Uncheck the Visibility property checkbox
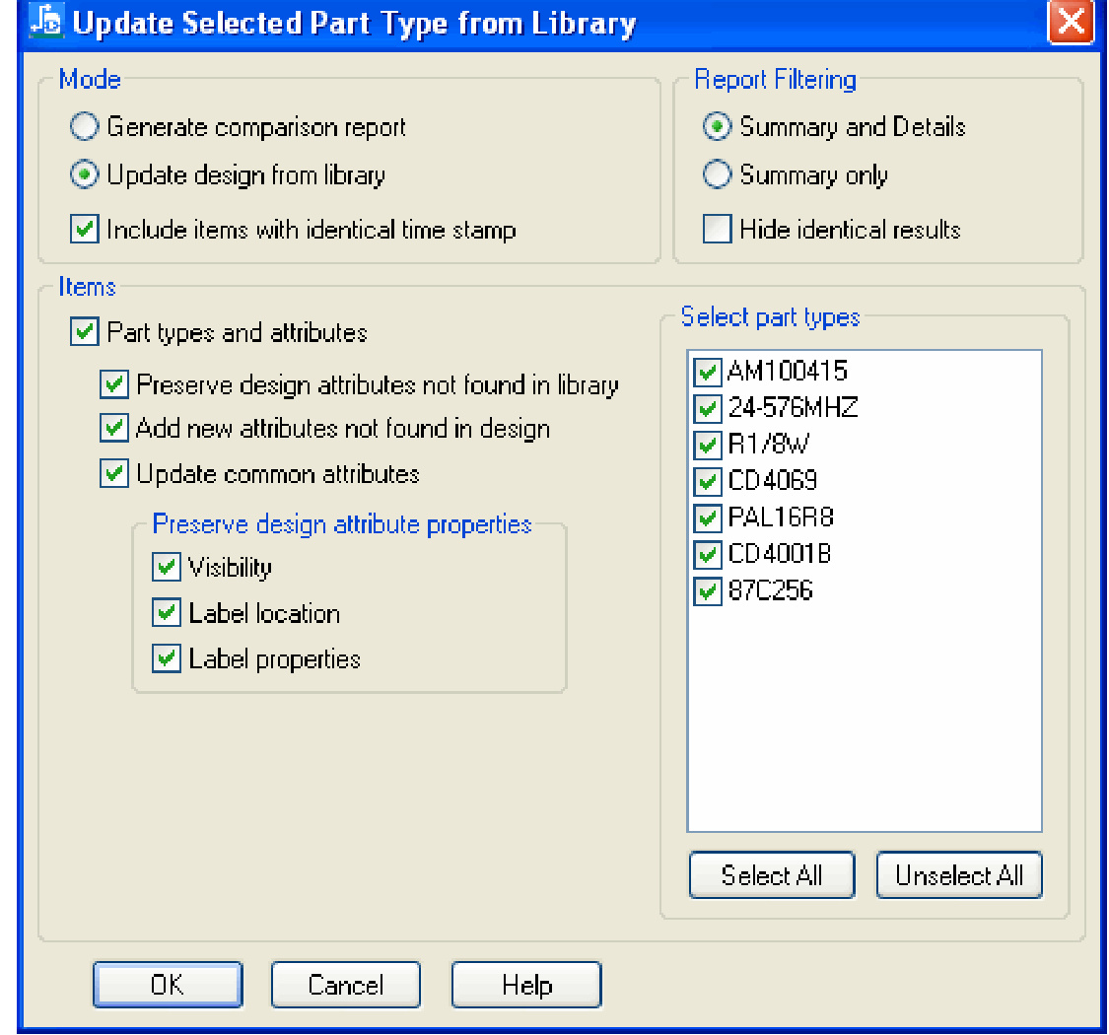The height and width of the screenshot is (1035, 1109). pyautogui.click(x=167, y=568)
